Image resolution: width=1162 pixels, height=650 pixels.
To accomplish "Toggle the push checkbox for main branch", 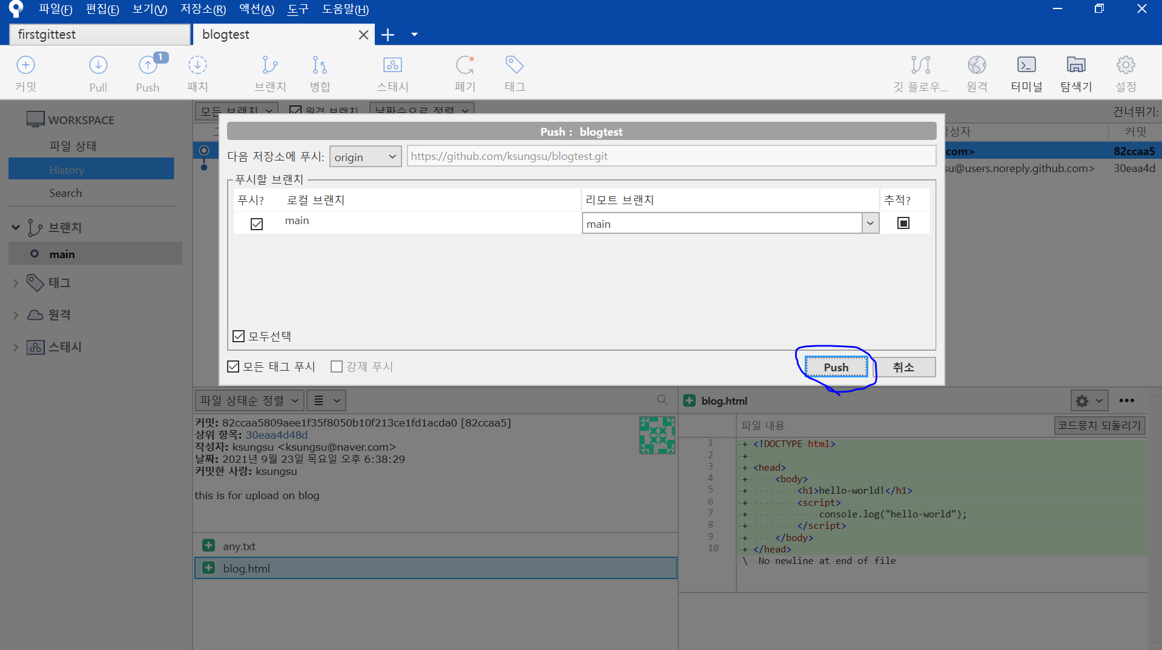I will pos(257,224).
